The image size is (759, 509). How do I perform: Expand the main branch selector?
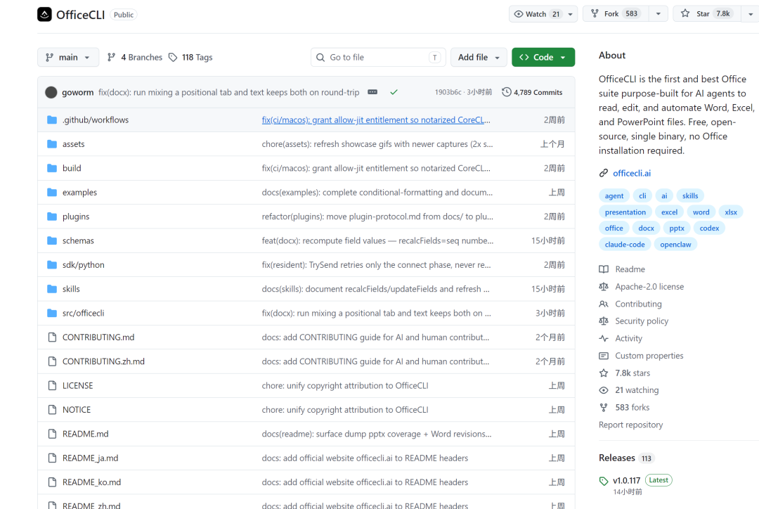tap(68, 57)
